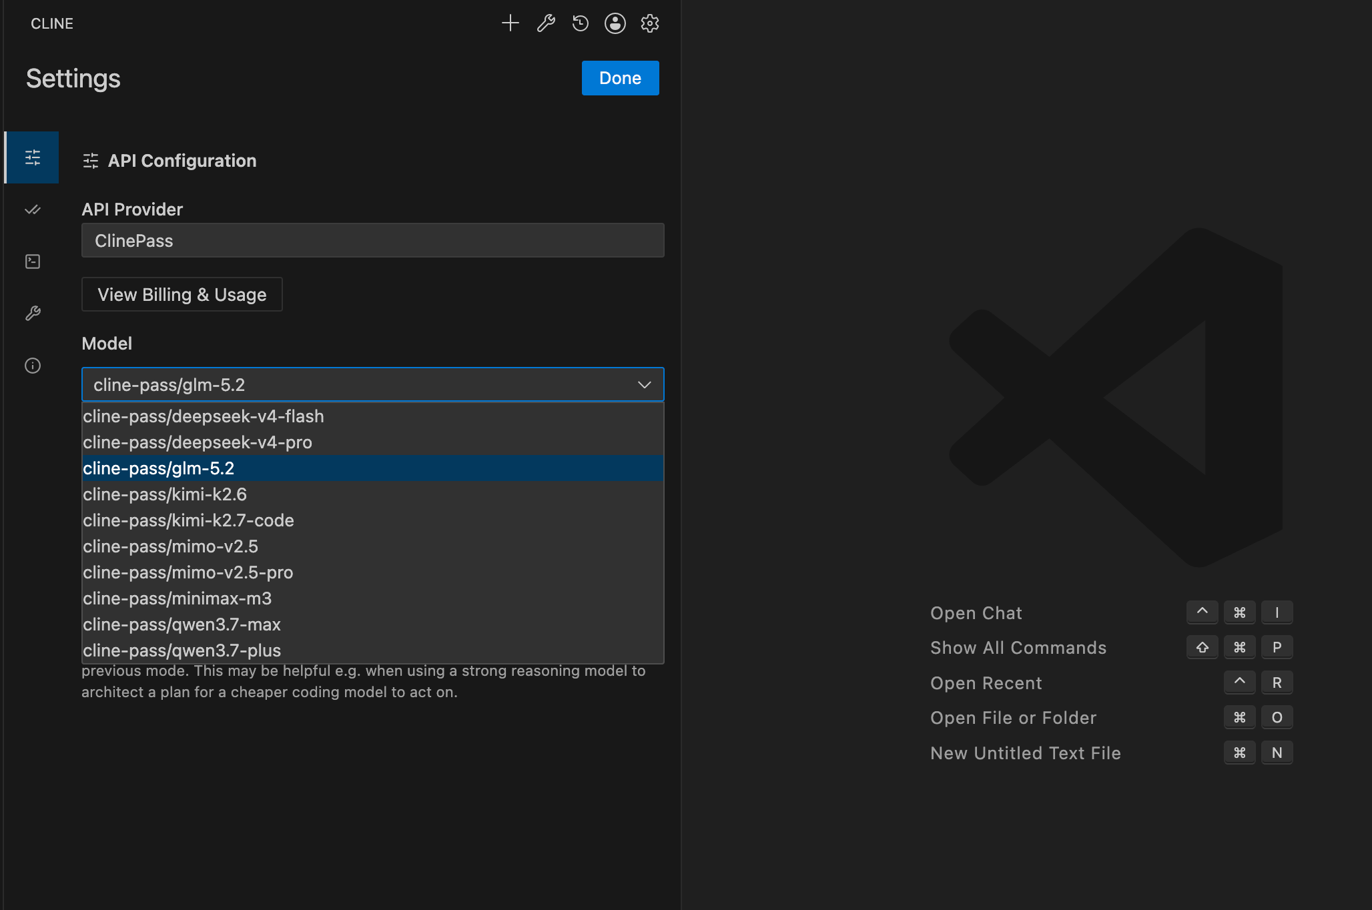Open the task history clock icon

tap(581, 23)
